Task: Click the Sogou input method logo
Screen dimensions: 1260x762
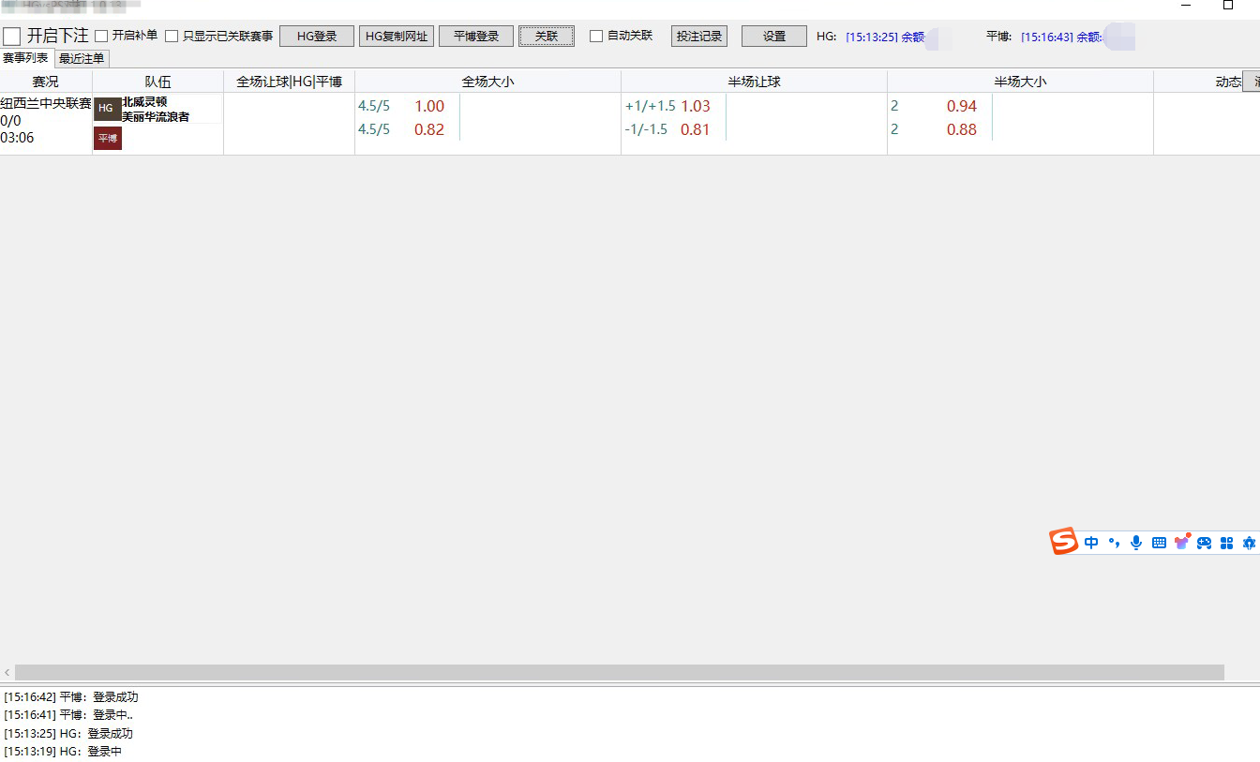Action: point(1064,542)
